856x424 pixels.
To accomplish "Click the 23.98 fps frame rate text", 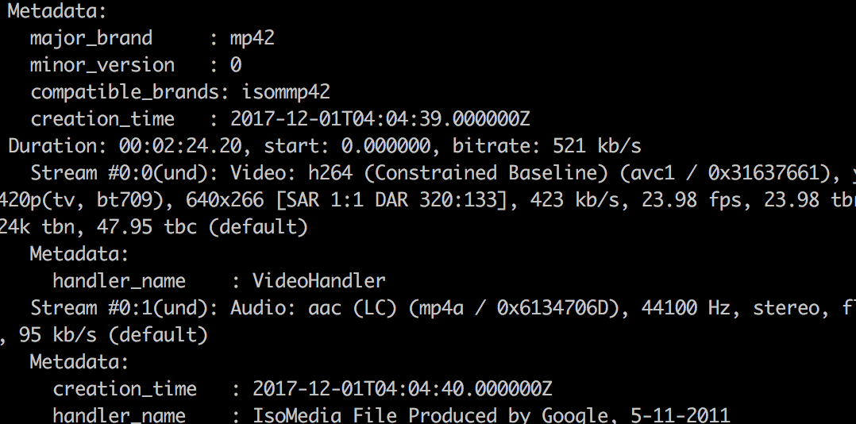I will pos(692,200).
